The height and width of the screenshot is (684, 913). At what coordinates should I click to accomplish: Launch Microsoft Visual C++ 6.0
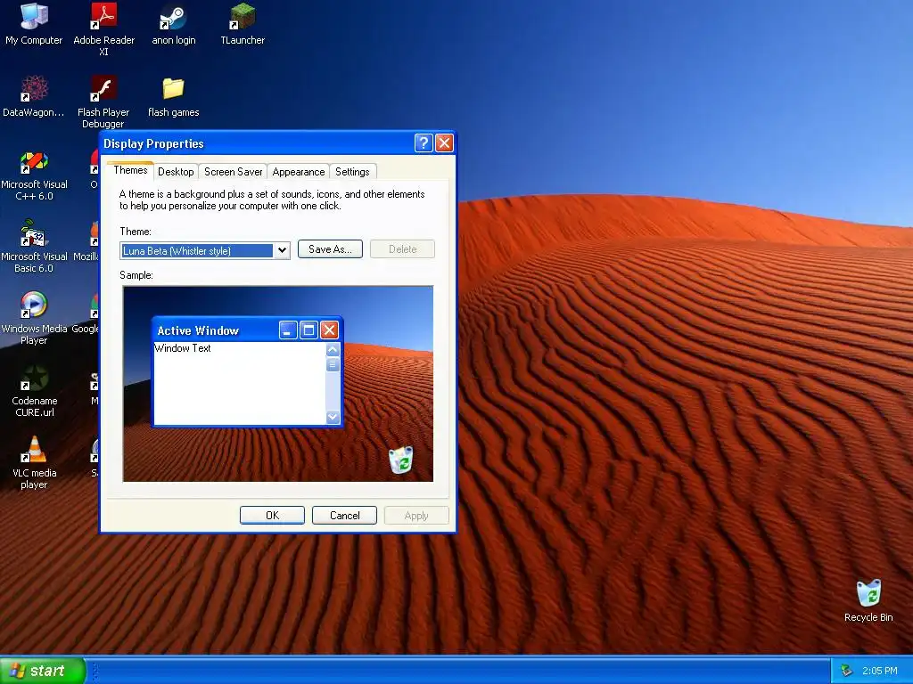(34, 175)
